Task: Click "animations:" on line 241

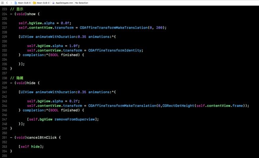Action: [100, 92]
